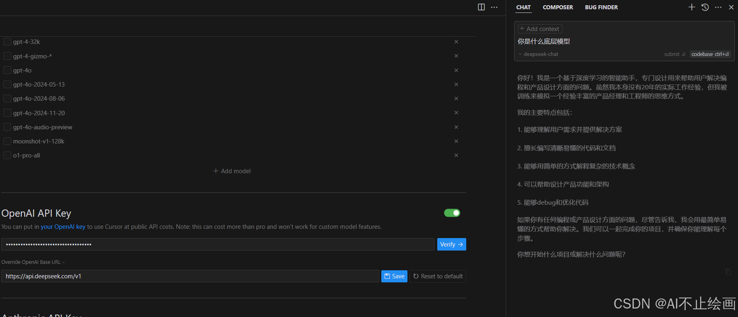Remove the moonshot-v1-128k model with its X

pos(456,141)
